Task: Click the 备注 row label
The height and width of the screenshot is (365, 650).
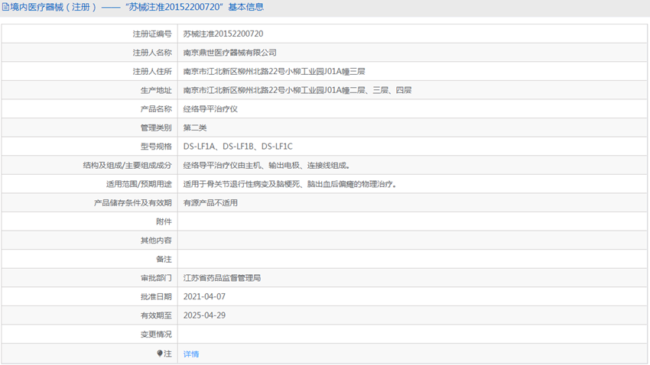Action: tap(164, 259)
